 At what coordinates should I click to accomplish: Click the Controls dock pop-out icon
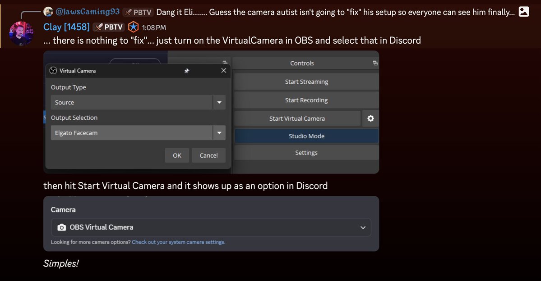tap(375, 63)
